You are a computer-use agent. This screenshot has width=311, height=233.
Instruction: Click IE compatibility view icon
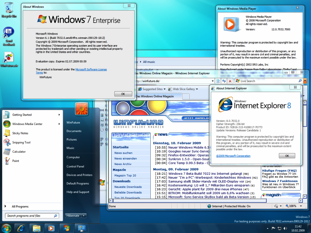pos(218,81)
